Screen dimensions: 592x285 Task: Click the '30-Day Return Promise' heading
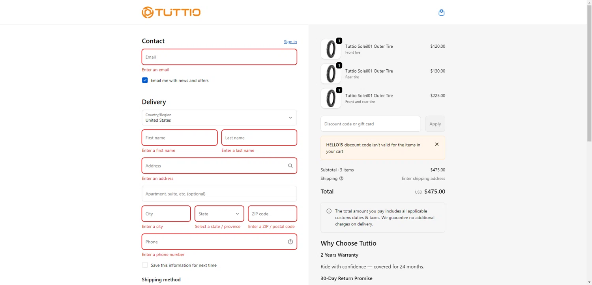tap(347, 278)
